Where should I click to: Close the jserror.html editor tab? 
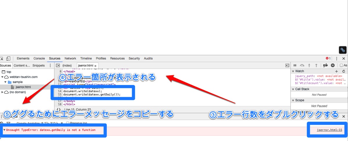(96, 66)
